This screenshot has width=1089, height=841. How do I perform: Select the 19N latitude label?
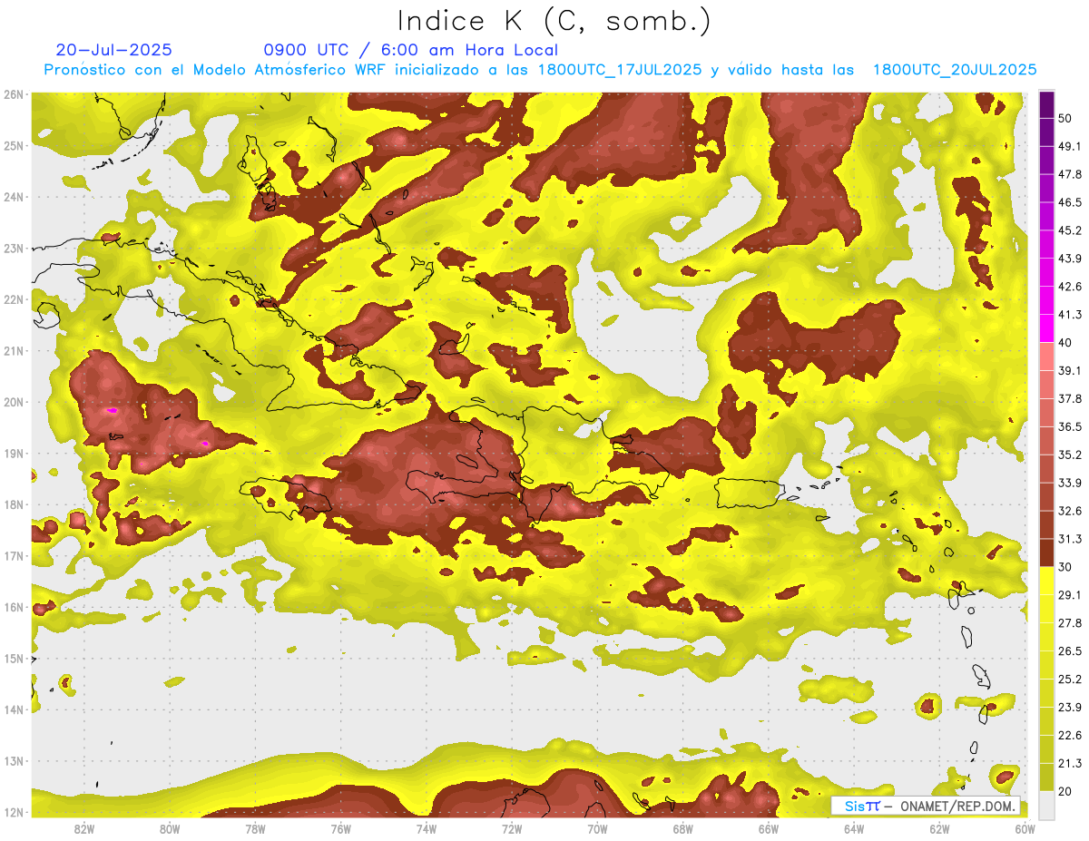(x=14, y=453)
